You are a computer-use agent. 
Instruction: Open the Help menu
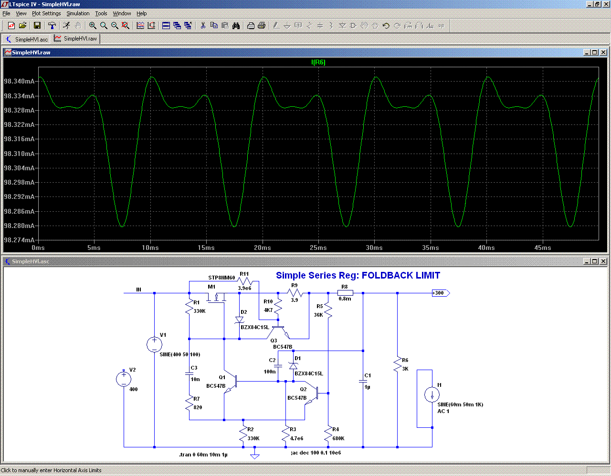point(142,13)
